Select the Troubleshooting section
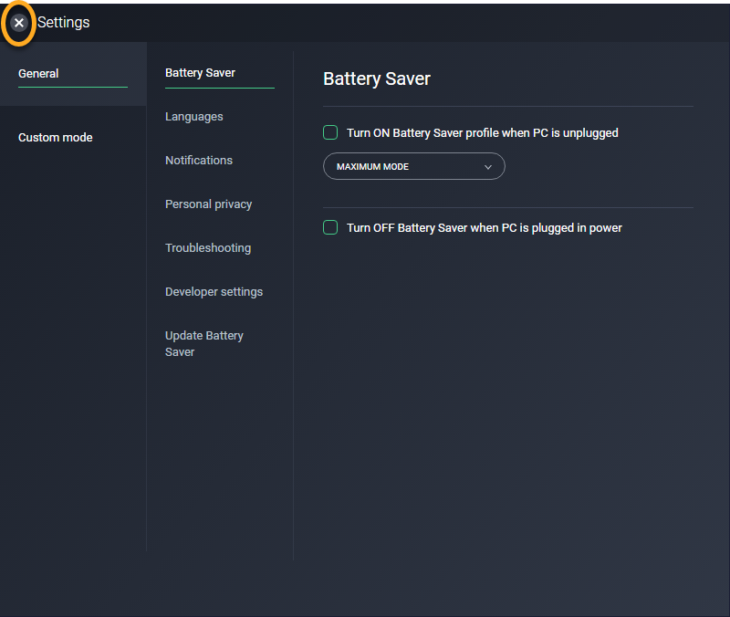730x617 pixels. click(x=207, y=248)
